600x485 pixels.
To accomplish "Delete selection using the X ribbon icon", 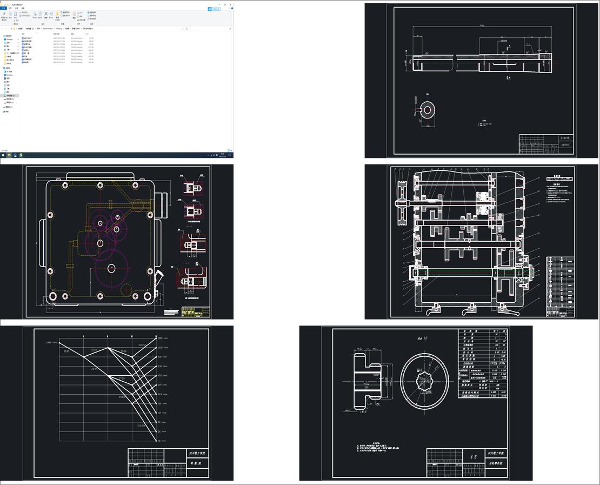I will click(x=46, y=14).
